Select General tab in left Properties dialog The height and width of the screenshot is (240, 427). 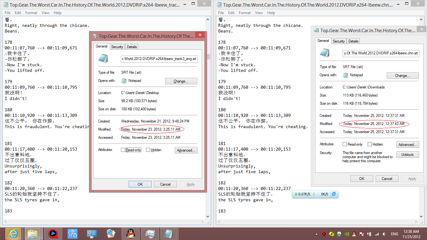coord(102,46)
